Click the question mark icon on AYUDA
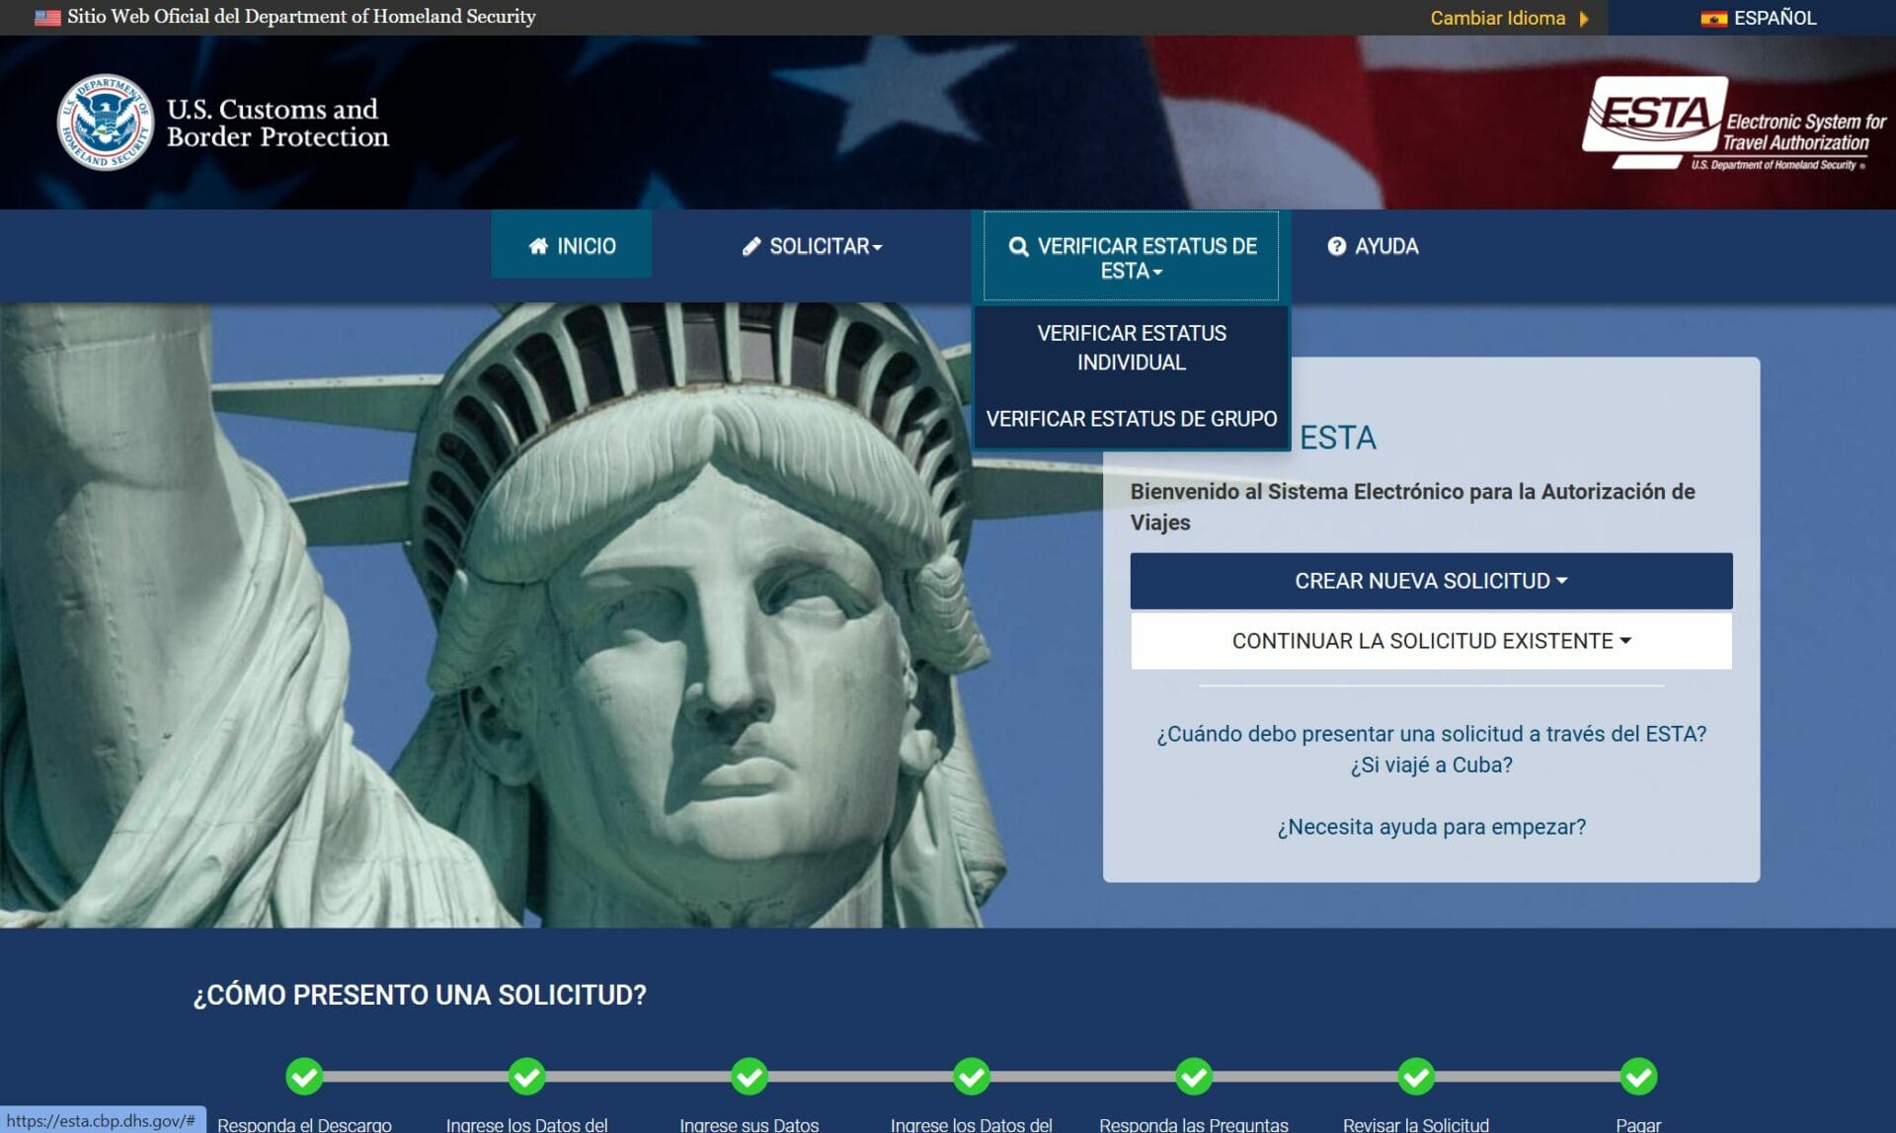 click(1336, 246)
